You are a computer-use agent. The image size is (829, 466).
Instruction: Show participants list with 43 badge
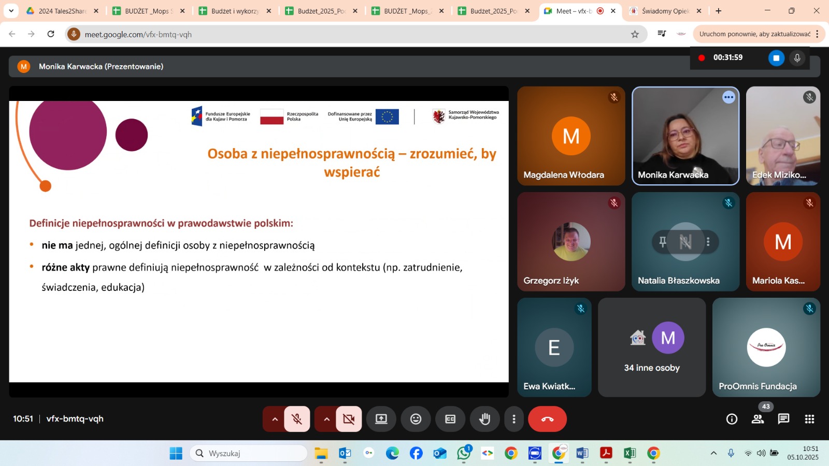click(757, 419)
